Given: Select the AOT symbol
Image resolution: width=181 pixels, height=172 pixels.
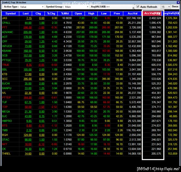Looking at the screenshot, I should pos(5,37).
